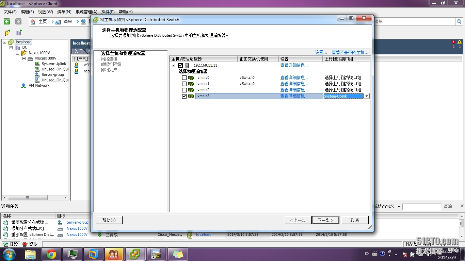This screenshot has height=261, width=465.
Task: Uncheck the host 192.168.11.11 checkbox
Action: [x=180, y=66]
